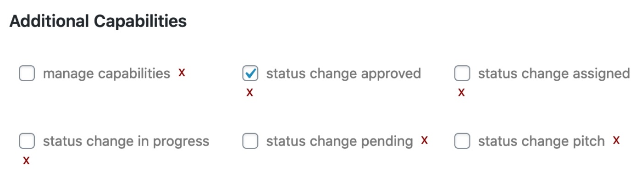Remove status change approved using red x
Image resolution: width=641 pixels, height=173 pixels.
point(249,93)
